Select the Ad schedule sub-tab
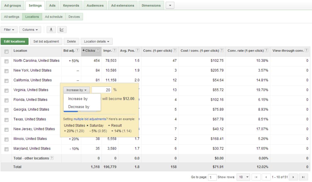Screen dimensions: 312x182 (54, 17)
